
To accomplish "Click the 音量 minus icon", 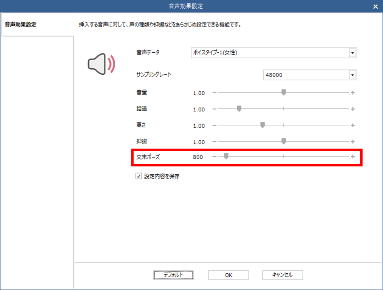I will [x=215, y=93].
